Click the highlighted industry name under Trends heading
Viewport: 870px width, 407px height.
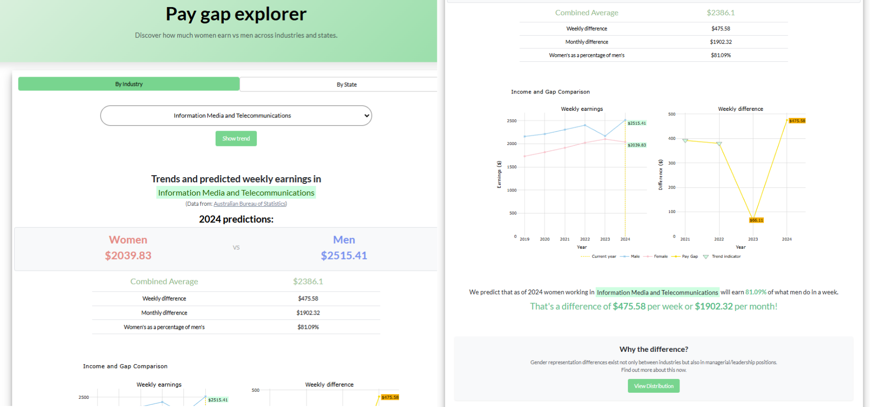pyautogui.click(x=236, y=193)
